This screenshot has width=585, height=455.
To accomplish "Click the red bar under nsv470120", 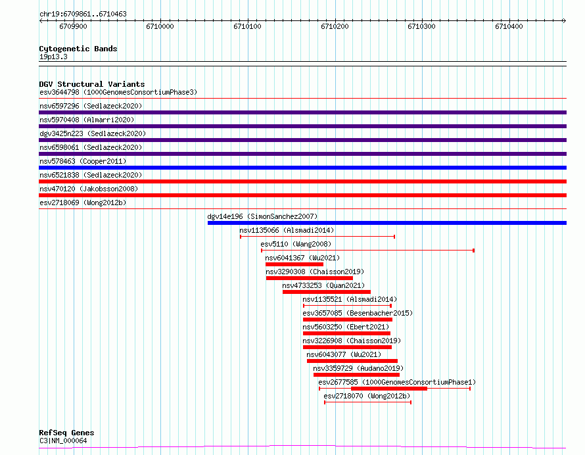I will 302,195.
